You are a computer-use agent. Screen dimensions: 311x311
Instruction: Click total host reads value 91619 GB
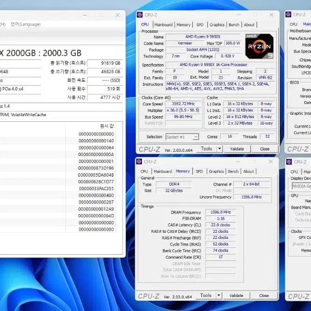coord(105,63)
